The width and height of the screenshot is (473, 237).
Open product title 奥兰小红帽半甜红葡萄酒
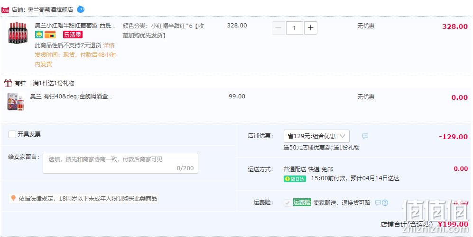point(75,26)
